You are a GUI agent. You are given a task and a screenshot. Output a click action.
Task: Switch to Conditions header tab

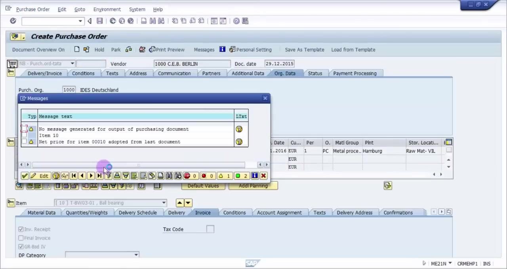click(x=83, y=74)
